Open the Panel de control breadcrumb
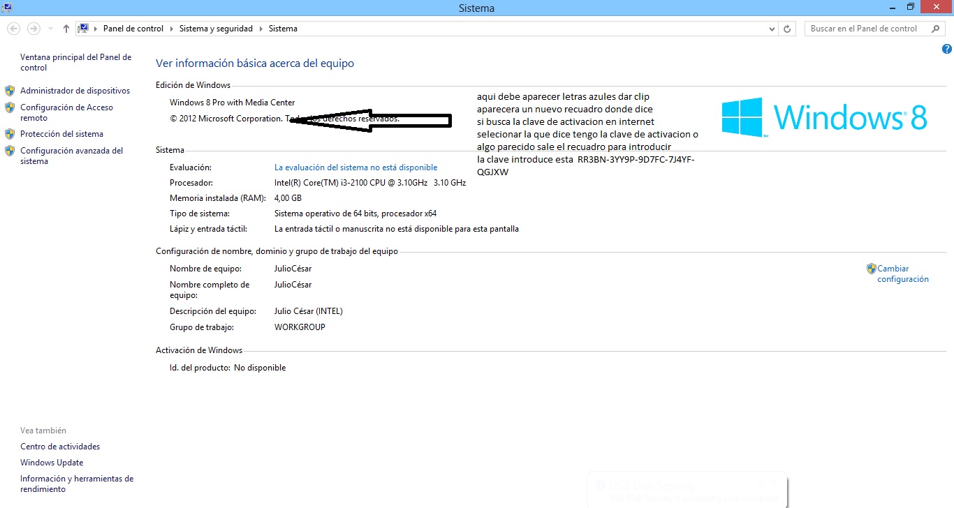 (133, 29)
